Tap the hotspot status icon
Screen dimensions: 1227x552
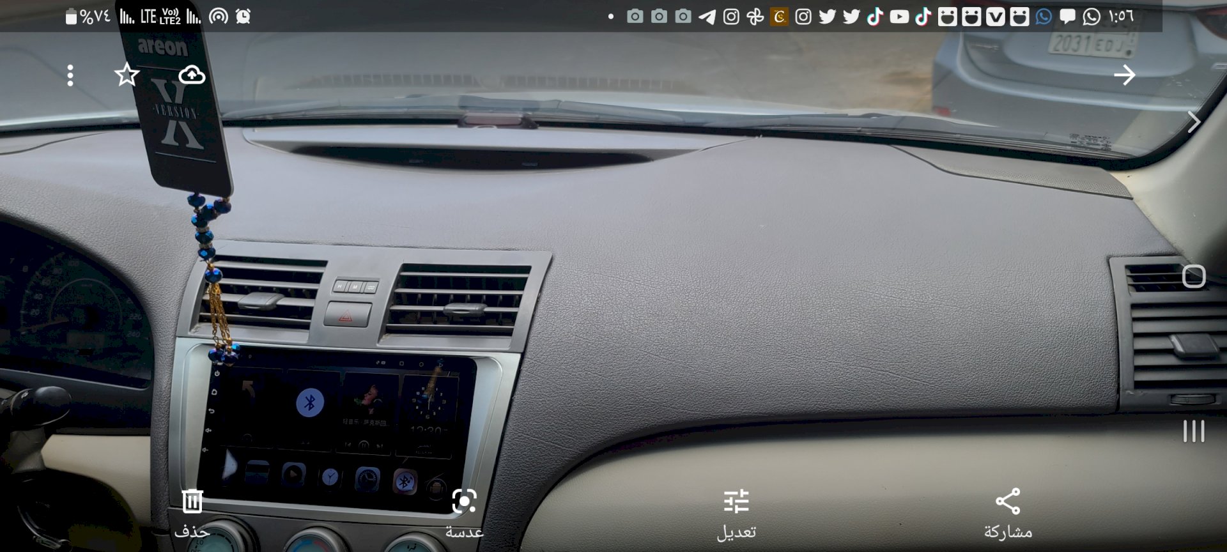(x=219, y=17)
